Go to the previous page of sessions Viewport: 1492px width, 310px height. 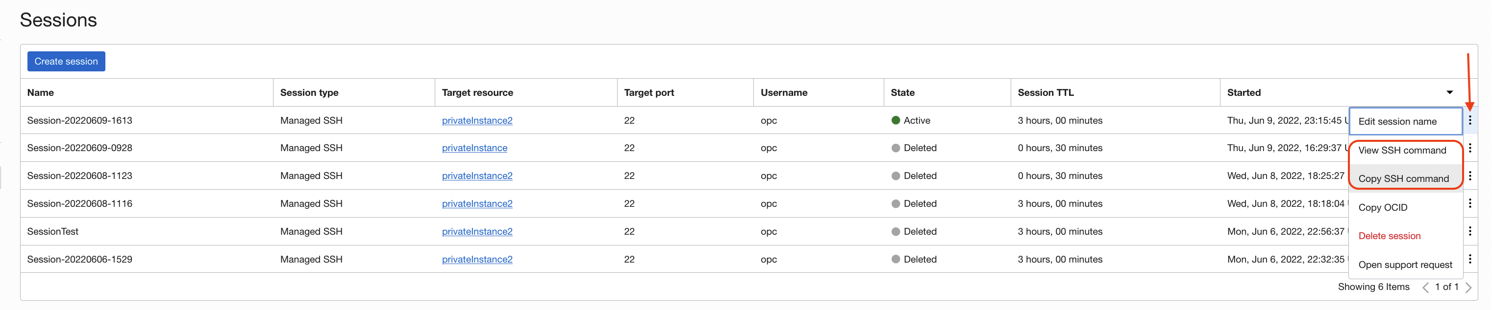(1425, 288)
